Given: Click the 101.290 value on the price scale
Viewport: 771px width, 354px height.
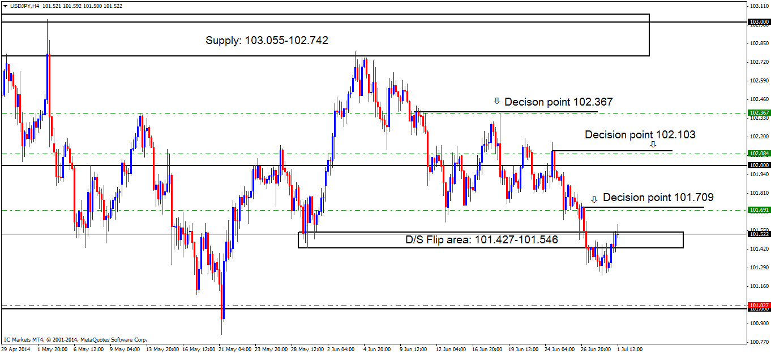Looking at the screenshot, I should [759, 267].
